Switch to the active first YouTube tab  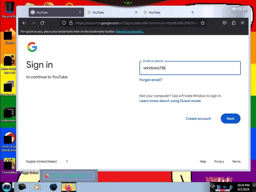pyautogui.click(x=56, y=12)
